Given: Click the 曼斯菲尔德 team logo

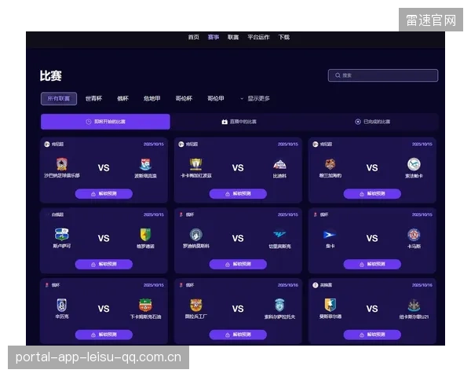Looking at the screenshot, I should point(330,306).
